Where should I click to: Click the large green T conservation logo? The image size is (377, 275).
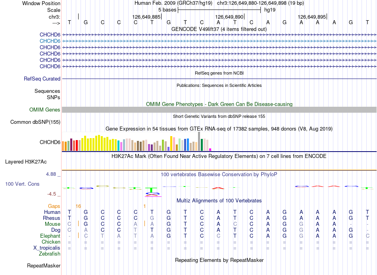click(x=151, y=190)
